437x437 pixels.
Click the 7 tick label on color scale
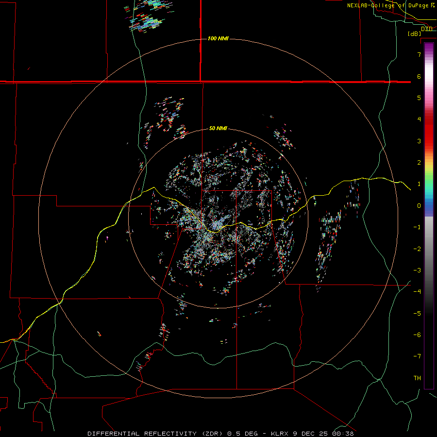(x=419, y=54)
